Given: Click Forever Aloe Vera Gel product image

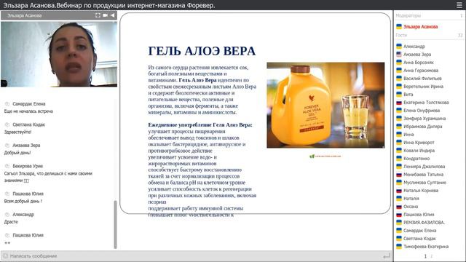Looking at the screenshot, I should point(325,105).
